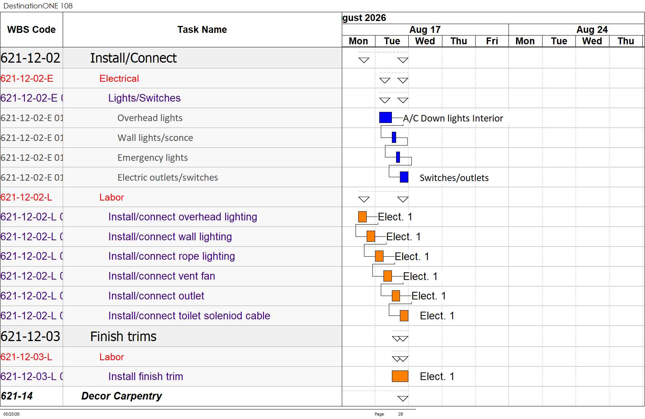Click the blue Electric outlets/switches Gantt bar

pos(404,177)
